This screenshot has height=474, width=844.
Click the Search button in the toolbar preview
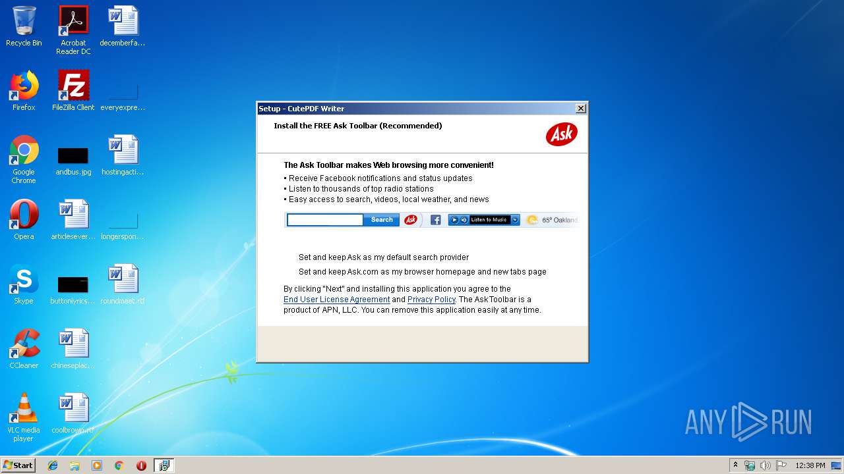pos(382,220)
